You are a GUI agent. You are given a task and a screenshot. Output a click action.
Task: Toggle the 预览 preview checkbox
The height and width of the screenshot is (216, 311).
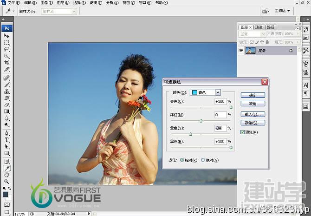pyautogui.click(x=242, y=132)
